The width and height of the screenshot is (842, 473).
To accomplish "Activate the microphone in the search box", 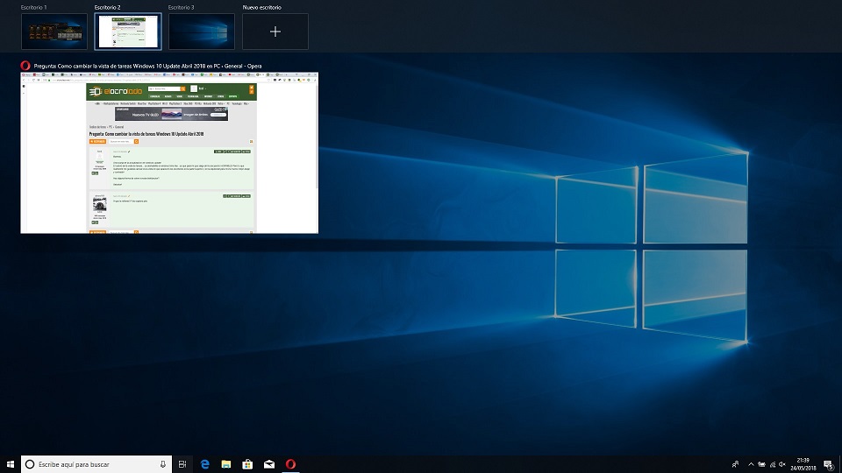I will coord(162,464).
